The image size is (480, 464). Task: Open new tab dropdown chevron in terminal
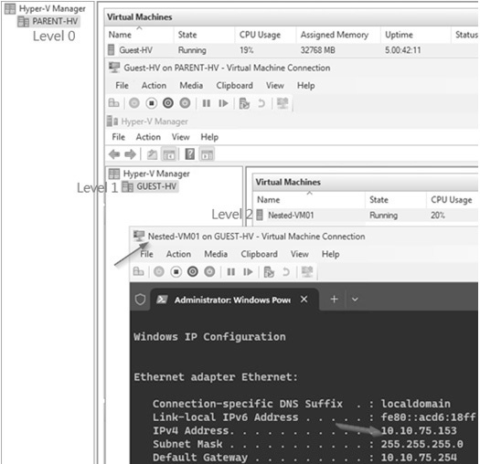coord(355,300)
